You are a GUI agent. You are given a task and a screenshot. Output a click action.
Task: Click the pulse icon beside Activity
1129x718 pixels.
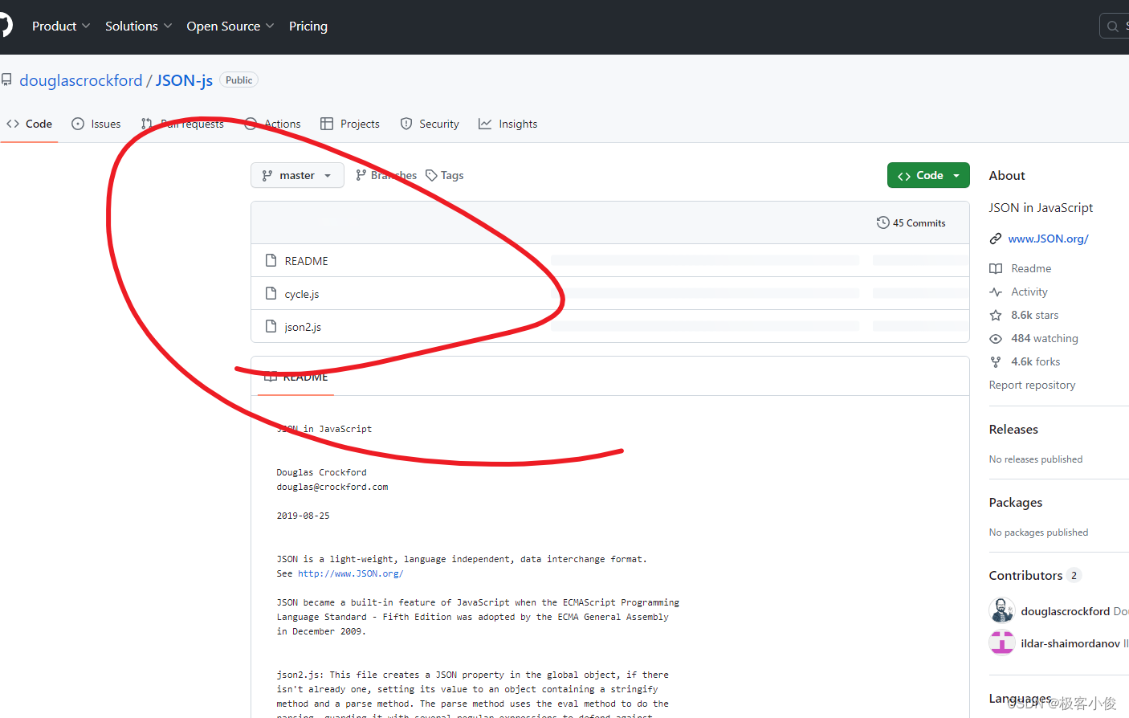996,292
